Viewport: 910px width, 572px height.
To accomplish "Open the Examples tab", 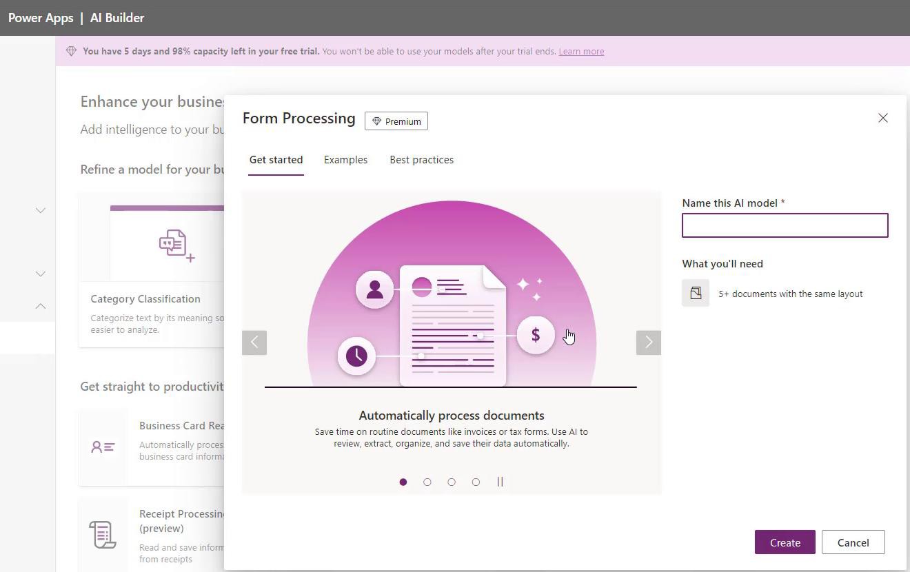I will point(345,160).
